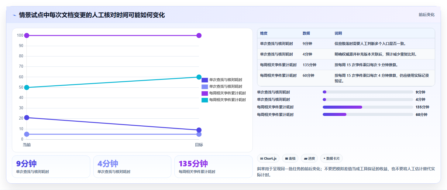This screenshot has width=447, height=190.
Task: Click the 说明 column header
Action: click(338, 33)
